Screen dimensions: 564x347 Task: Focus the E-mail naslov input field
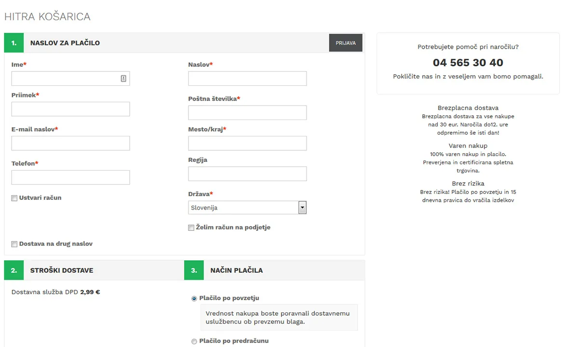pyautogui.click(x=70, y=143)
